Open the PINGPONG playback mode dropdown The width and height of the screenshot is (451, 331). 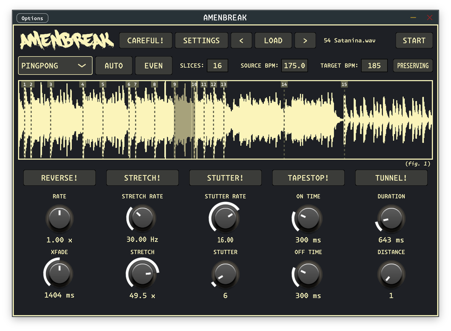coord(55,66)
